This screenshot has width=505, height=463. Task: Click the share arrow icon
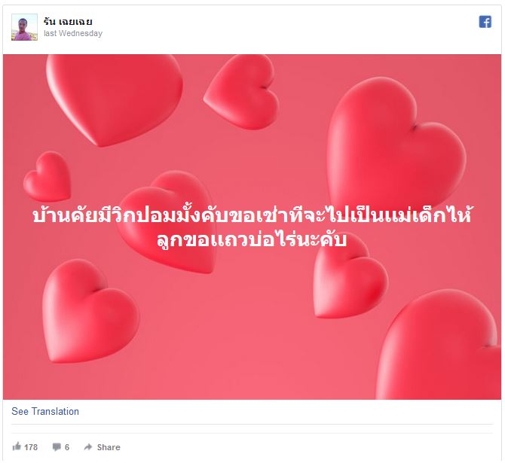click(x=87, y=447)
